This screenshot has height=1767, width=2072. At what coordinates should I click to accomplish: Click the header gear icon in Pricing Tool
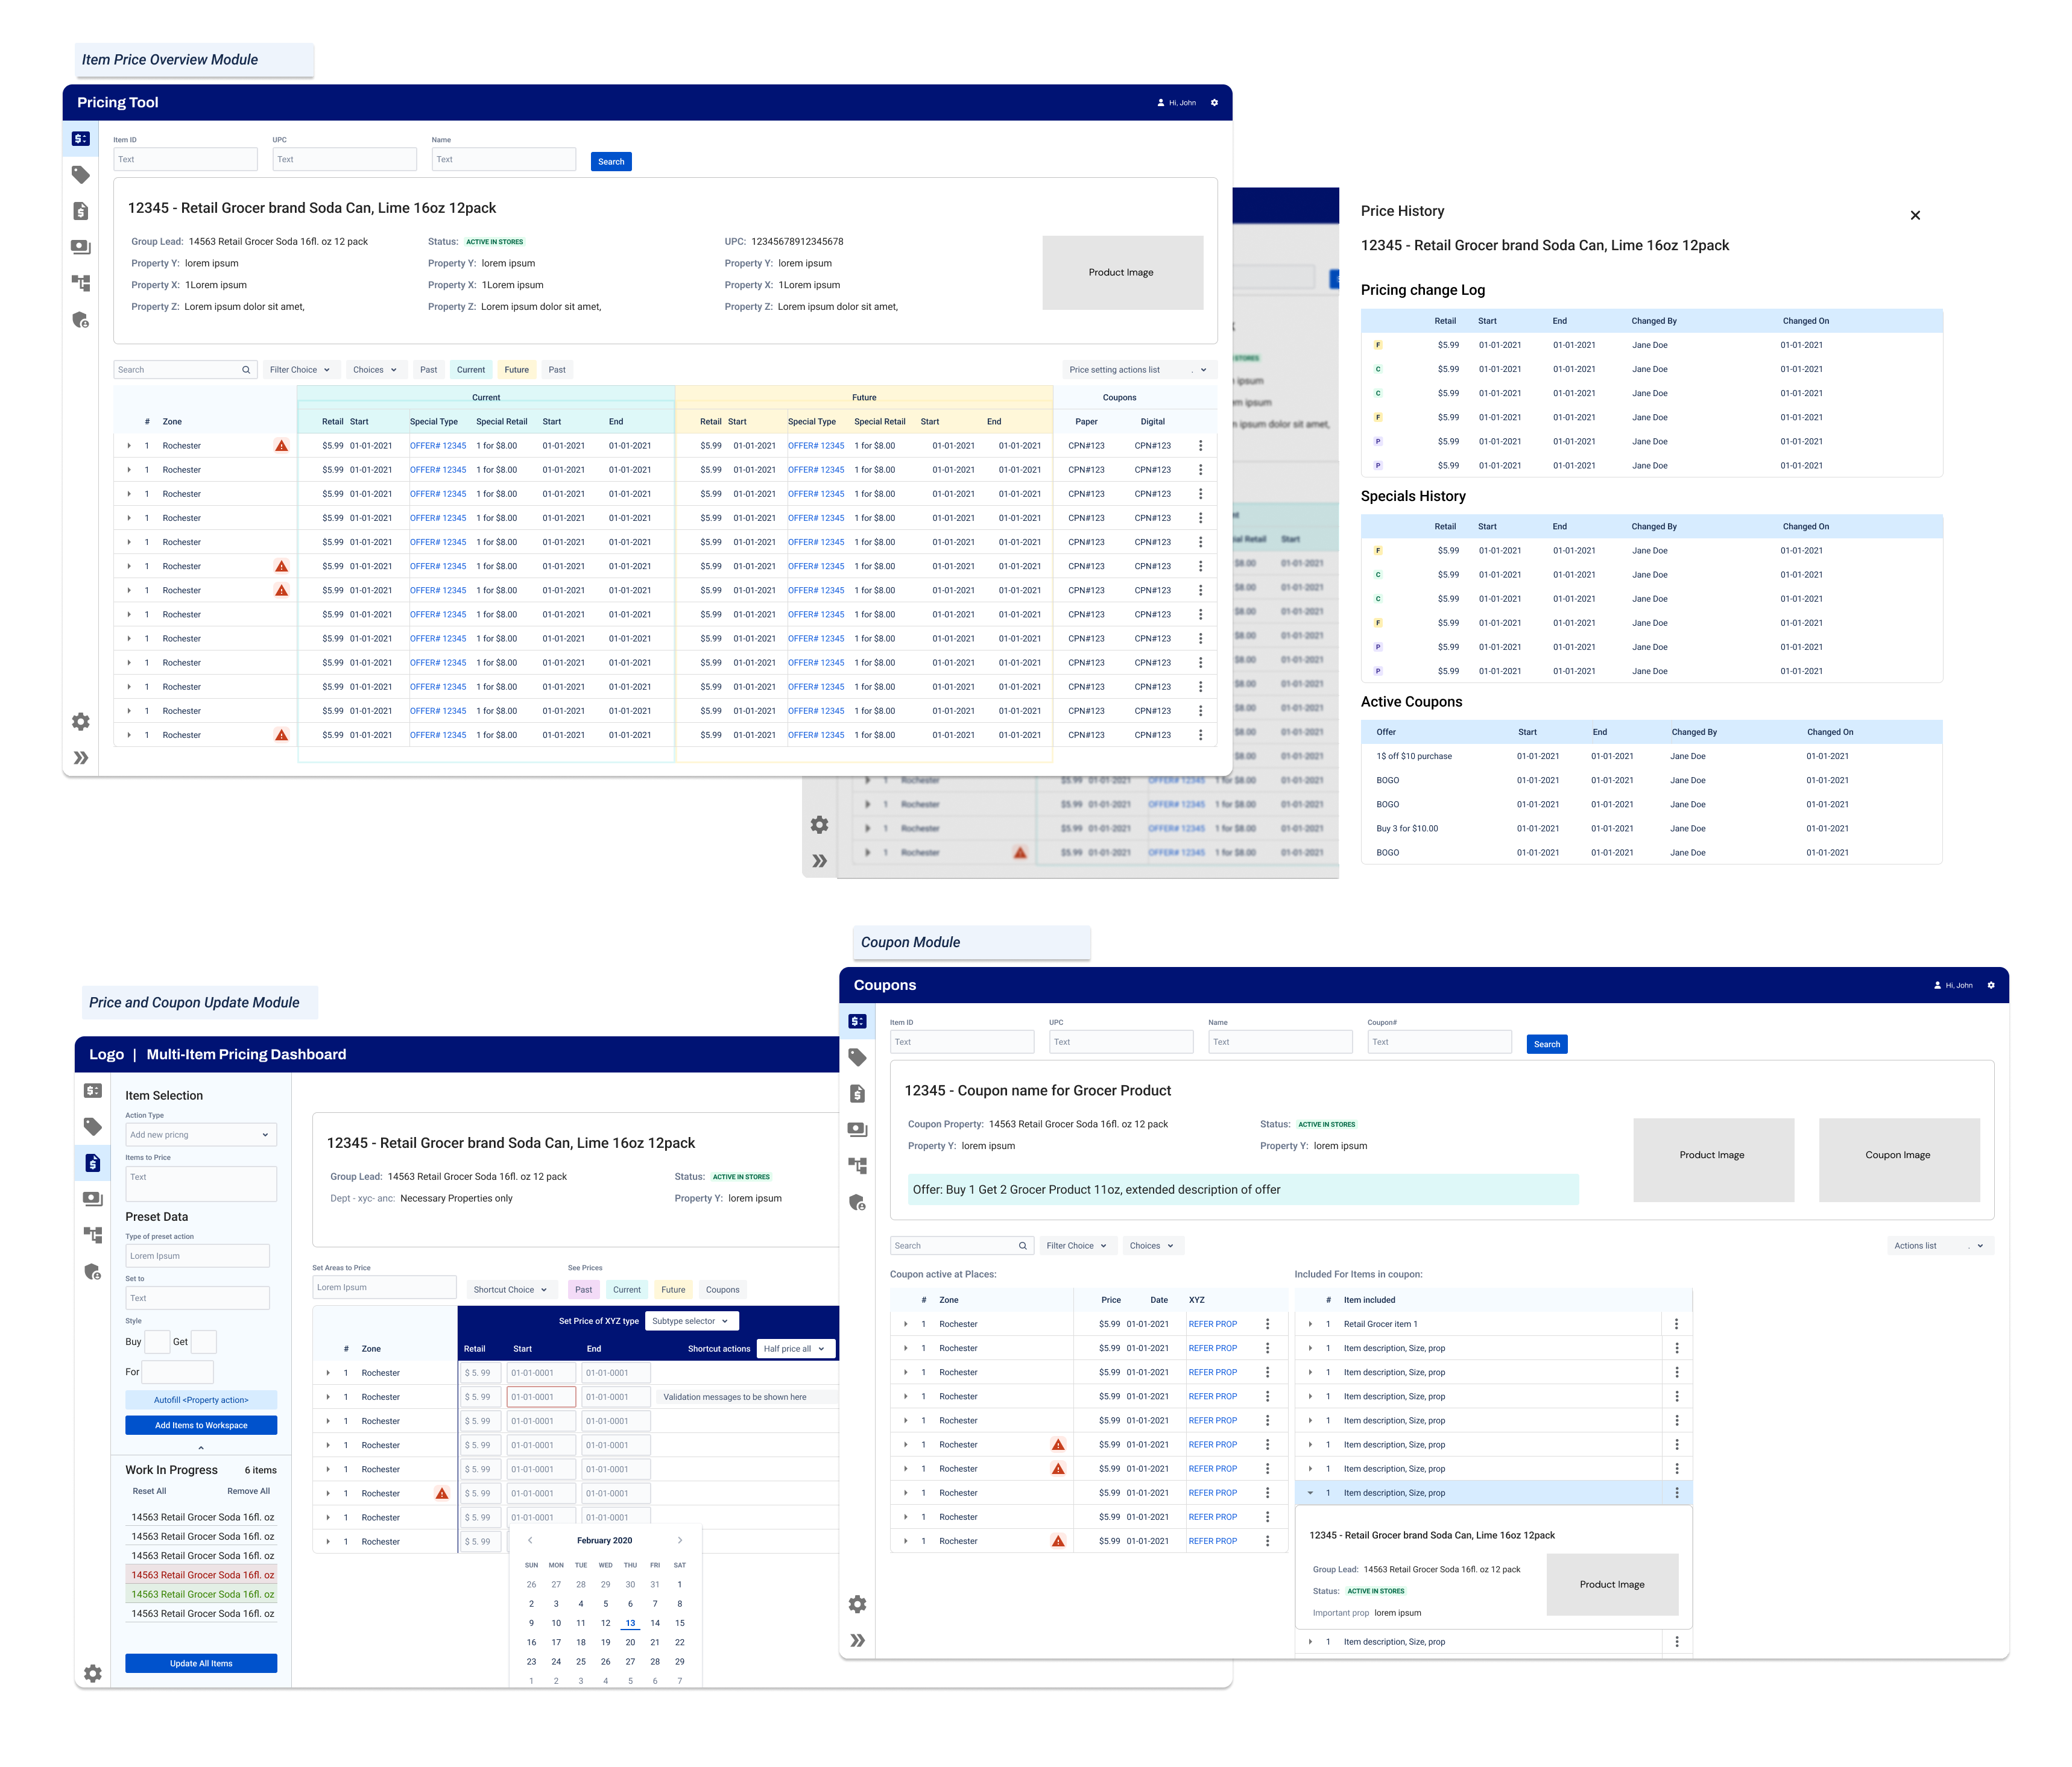(x=1214, y=103)
